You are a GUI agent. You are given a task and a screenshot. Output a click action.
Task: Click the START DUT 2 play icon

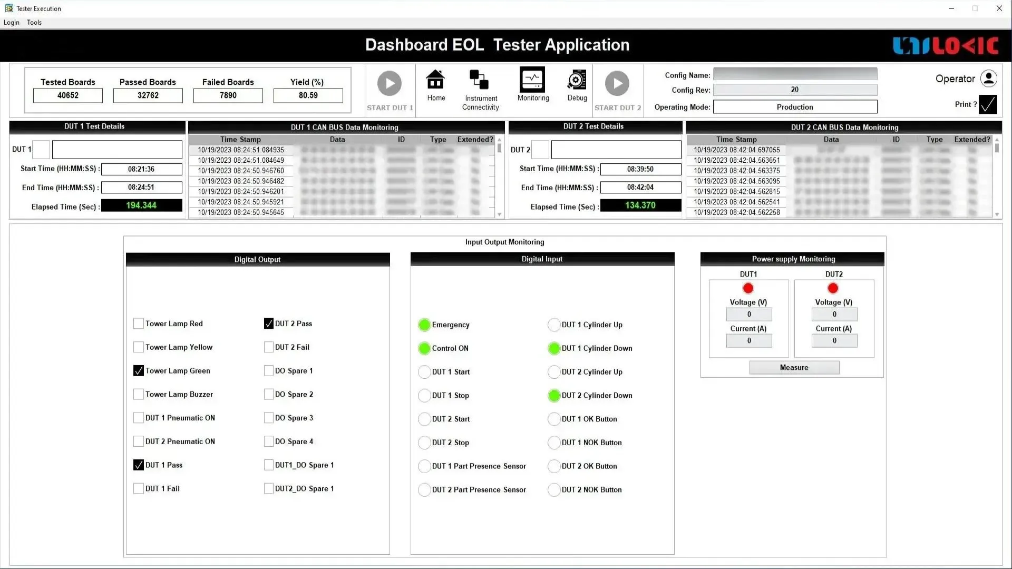(x=617, y=84)
